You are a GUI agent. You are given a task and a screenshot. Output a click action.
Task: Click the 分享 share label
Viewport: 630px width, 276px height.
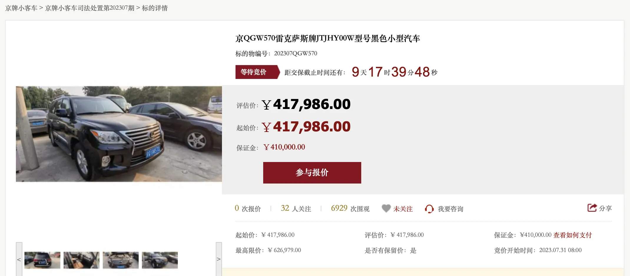coord(605,208)
